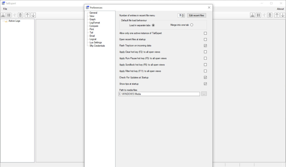Image resolution: width=286 pixels, height=167 pixels.
Task: Select Tail in preferences tree
Action: tap(91, 33)
